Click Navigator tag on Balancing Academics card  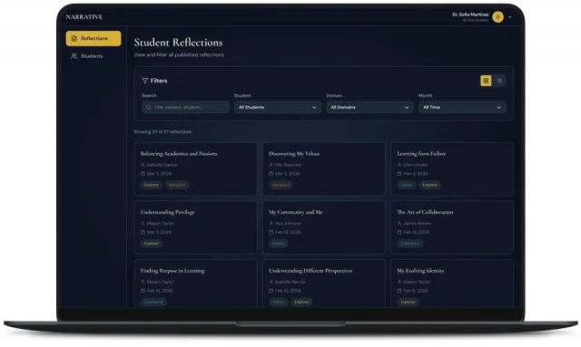tap(177, 185)
